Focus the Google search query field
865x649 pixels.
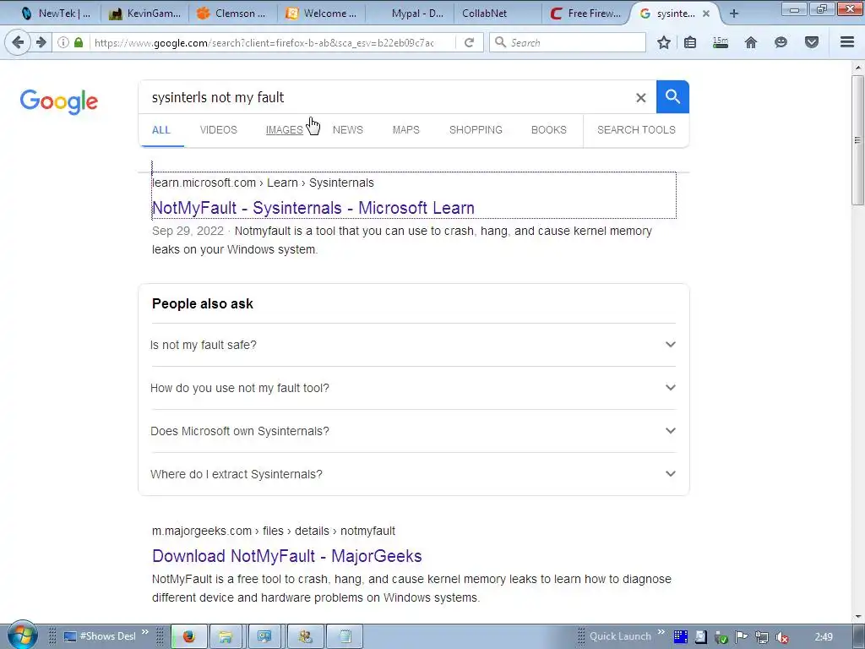(386, 98)
